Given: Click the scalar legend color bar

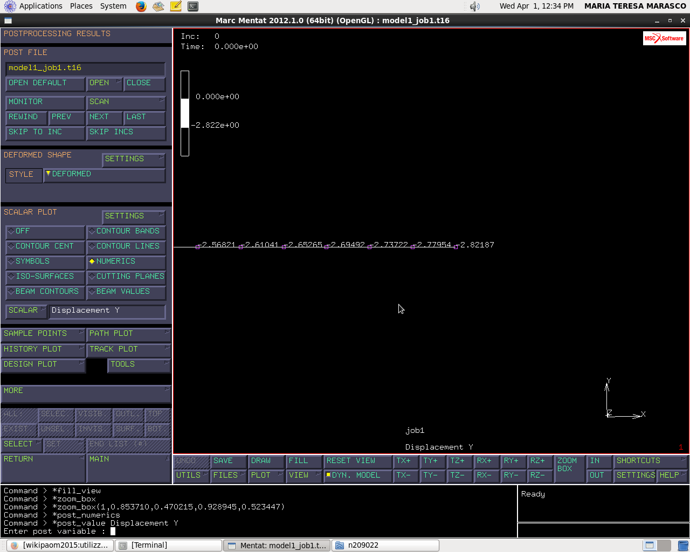Looking at the screenshot, I should tap(185, 113).
